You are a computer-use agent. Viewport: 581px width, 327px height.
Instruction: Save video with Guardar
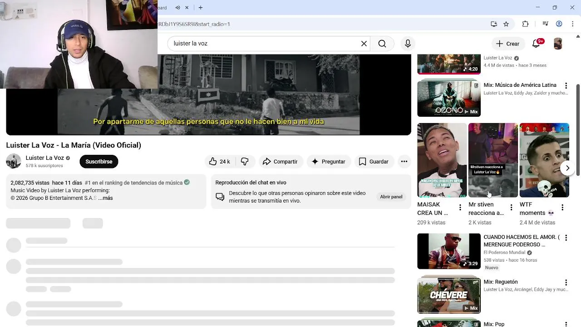click(x=374, y=162)
